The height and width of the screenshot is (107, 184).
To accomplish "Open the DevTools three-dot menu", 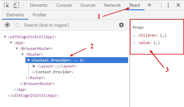I will pos(168,5).
